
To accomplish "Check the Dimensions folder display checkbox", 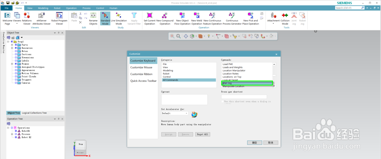I will click(x=16, y=57).
